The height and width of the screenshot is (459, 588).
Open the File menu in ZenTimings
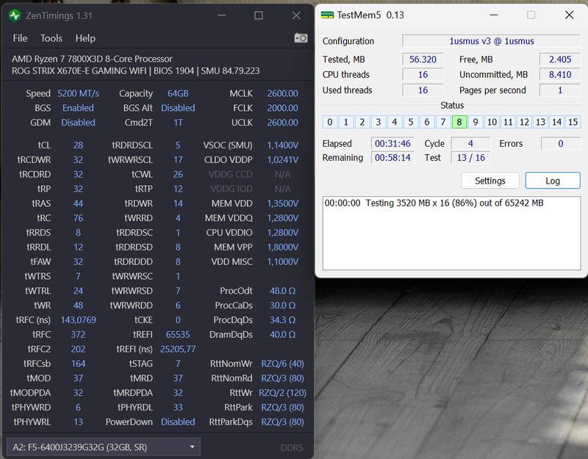[x=20, y=38]
